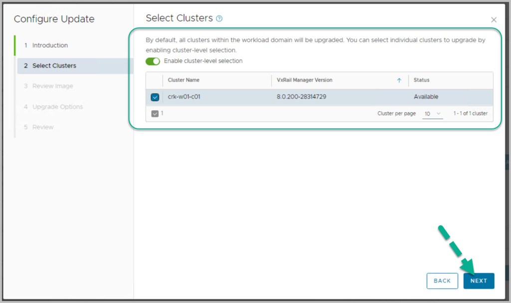This screenshot has width=511, height=303.
Task: Sort by the Cluster Name column header
Action: tap(184, 80)
